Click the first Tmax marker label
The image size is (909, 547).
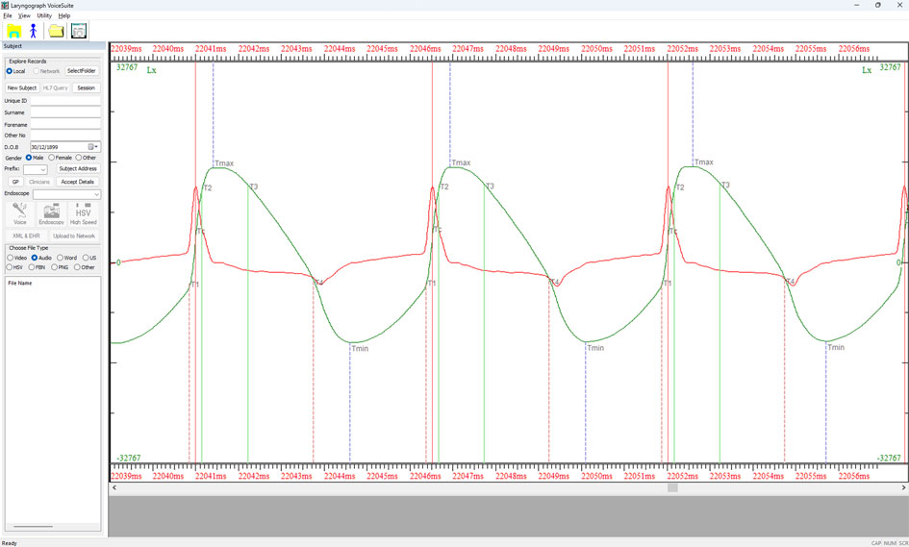point(224,163)
